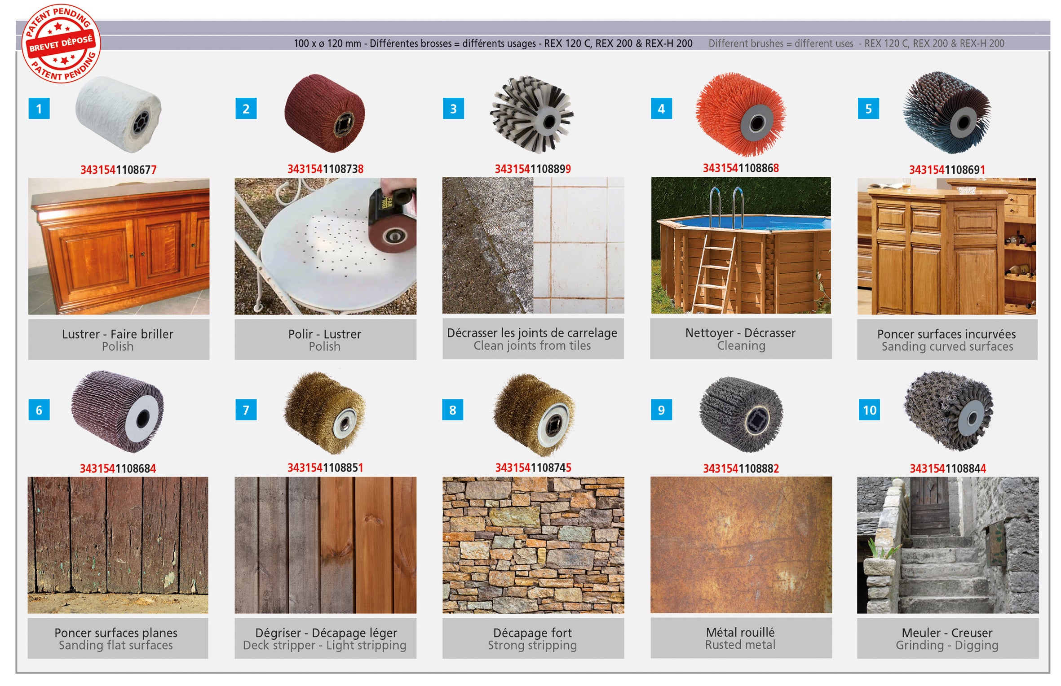Click product code 3431541108677

click(x=119, y=170)
